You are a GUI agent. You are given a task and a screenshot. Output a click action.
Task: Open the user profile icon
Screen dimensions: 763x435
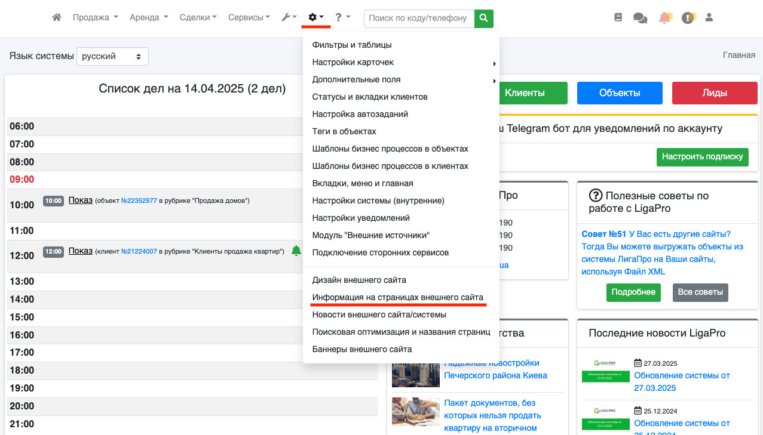tap(709, 18)
